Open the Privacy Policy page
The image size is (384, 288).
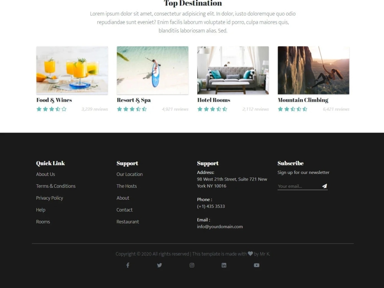(50, 198)
